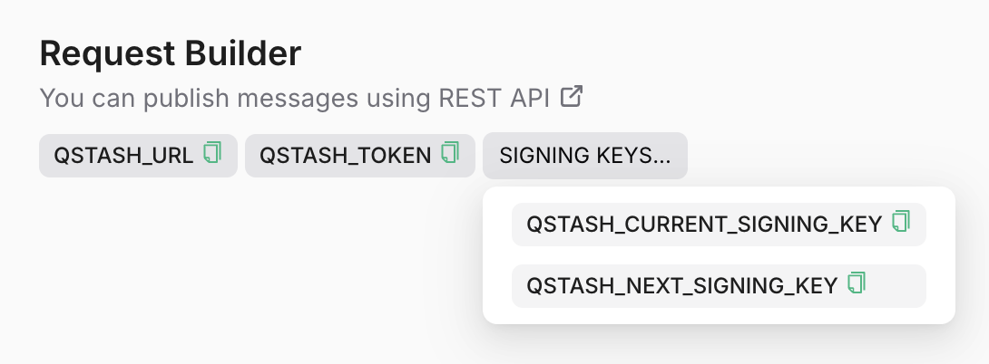Toggle the signing keys popup with SIGNING KEYS...
The height and width of the screenshot is (364, 989).
coord(584,156)
